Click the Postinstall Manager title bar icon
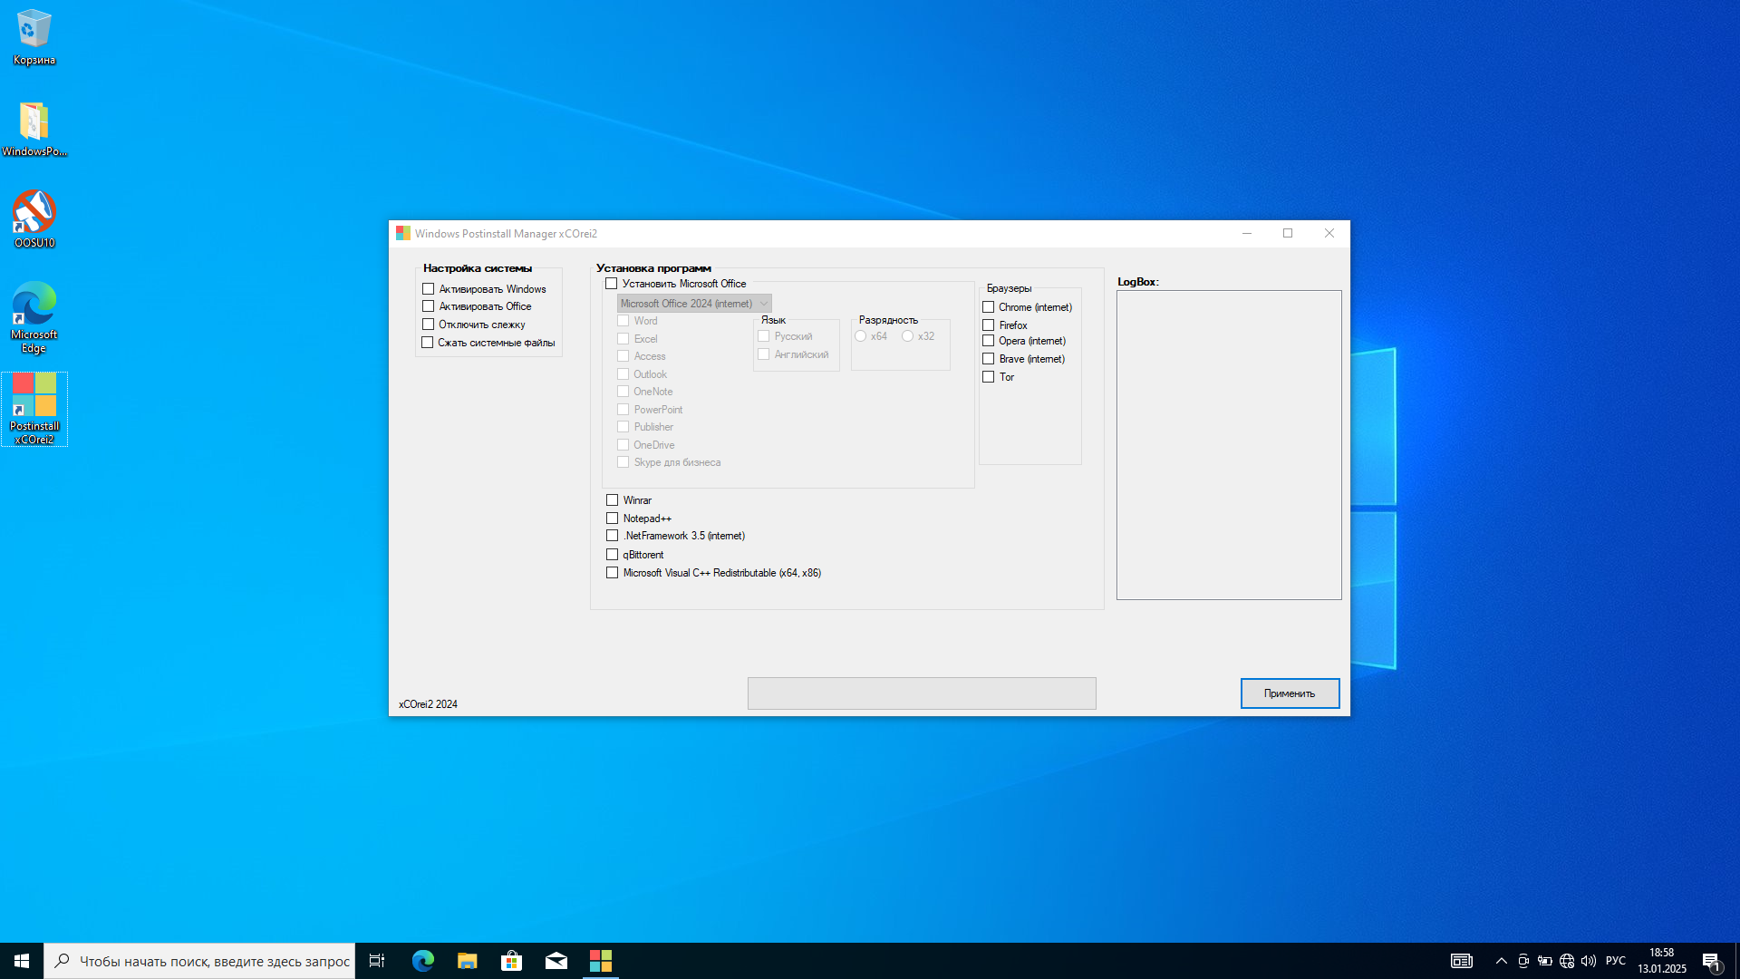The image size is (1740, 979). (x=403, y=233)
